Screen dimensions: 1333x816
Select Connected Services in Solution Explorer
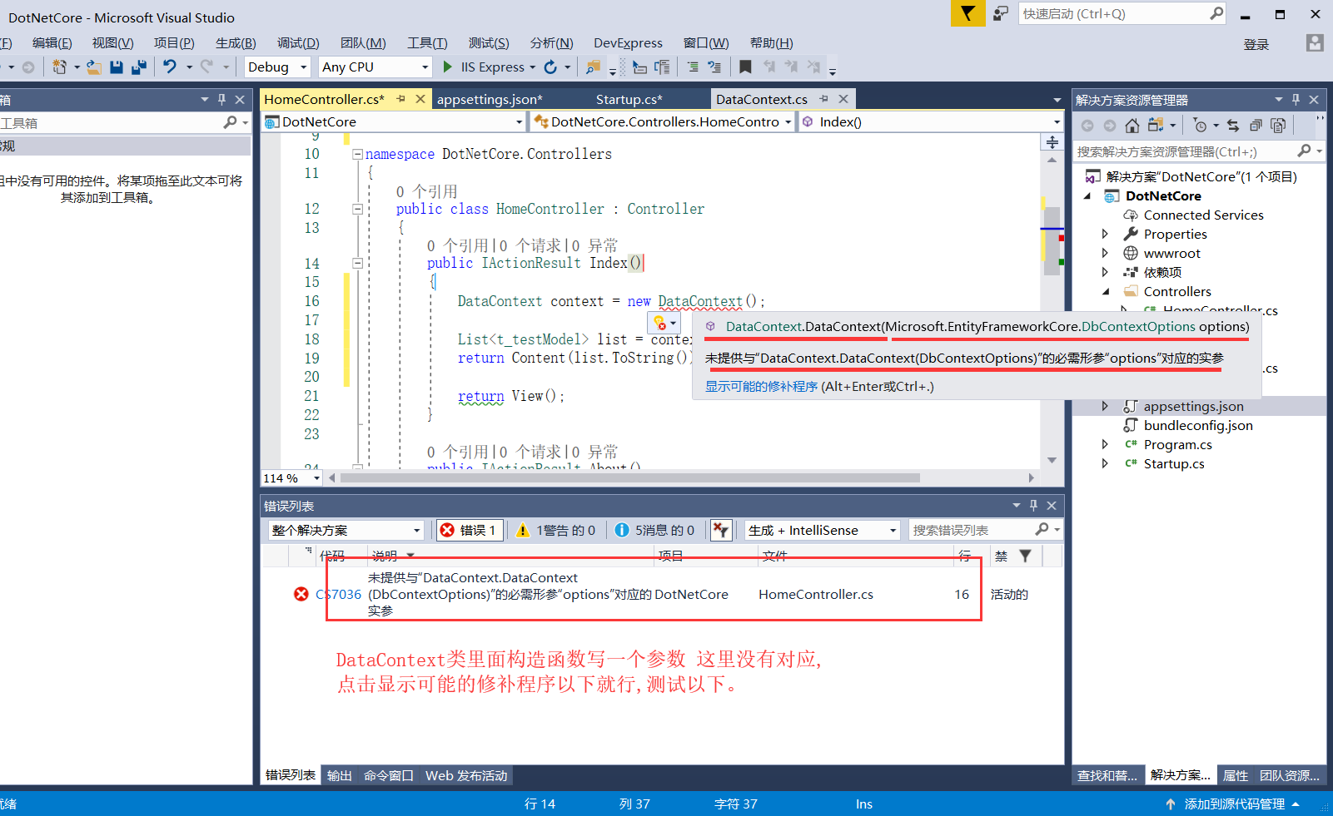[1203, 215]
